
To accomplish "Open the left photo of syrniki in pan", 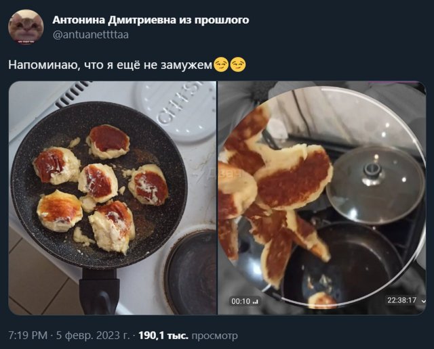I will [x=113, y=198].
